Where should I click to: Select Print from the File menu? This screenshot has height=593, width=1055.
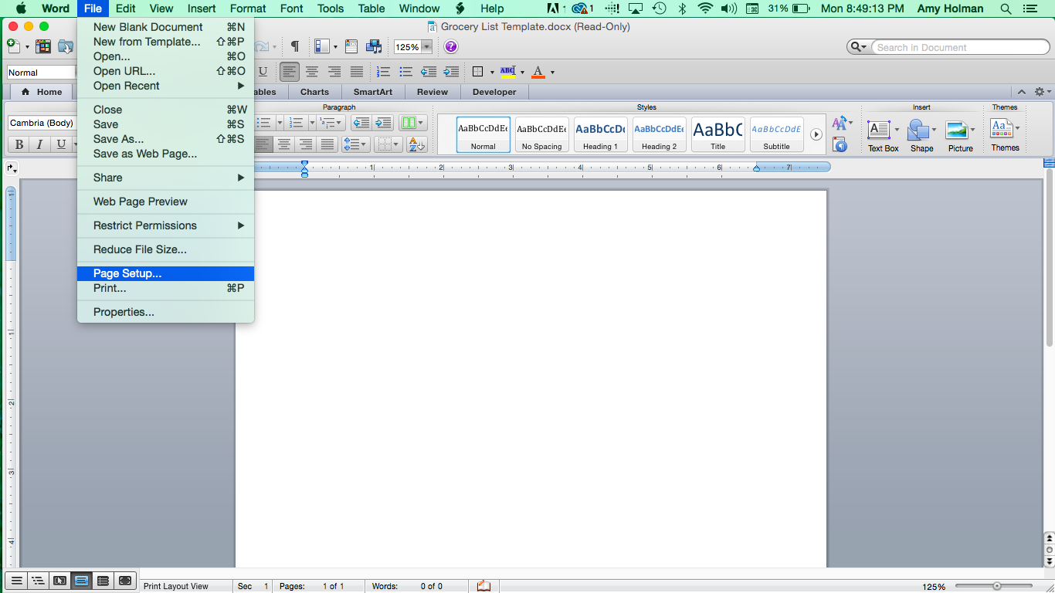(165, 288)
